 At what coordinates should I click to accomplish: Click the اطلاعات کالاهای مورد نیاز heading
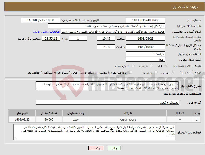[x=182, y=94]
